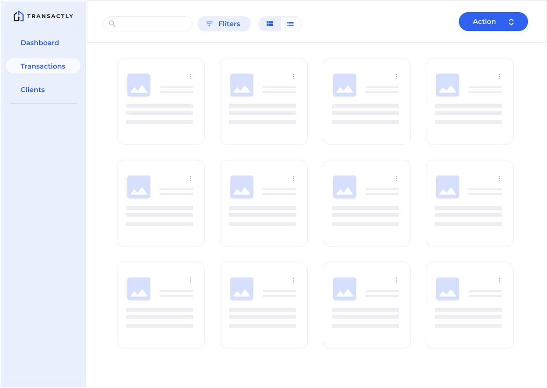
Task: Click image thumbnail on first card, middle row
Action: [139, 187]
